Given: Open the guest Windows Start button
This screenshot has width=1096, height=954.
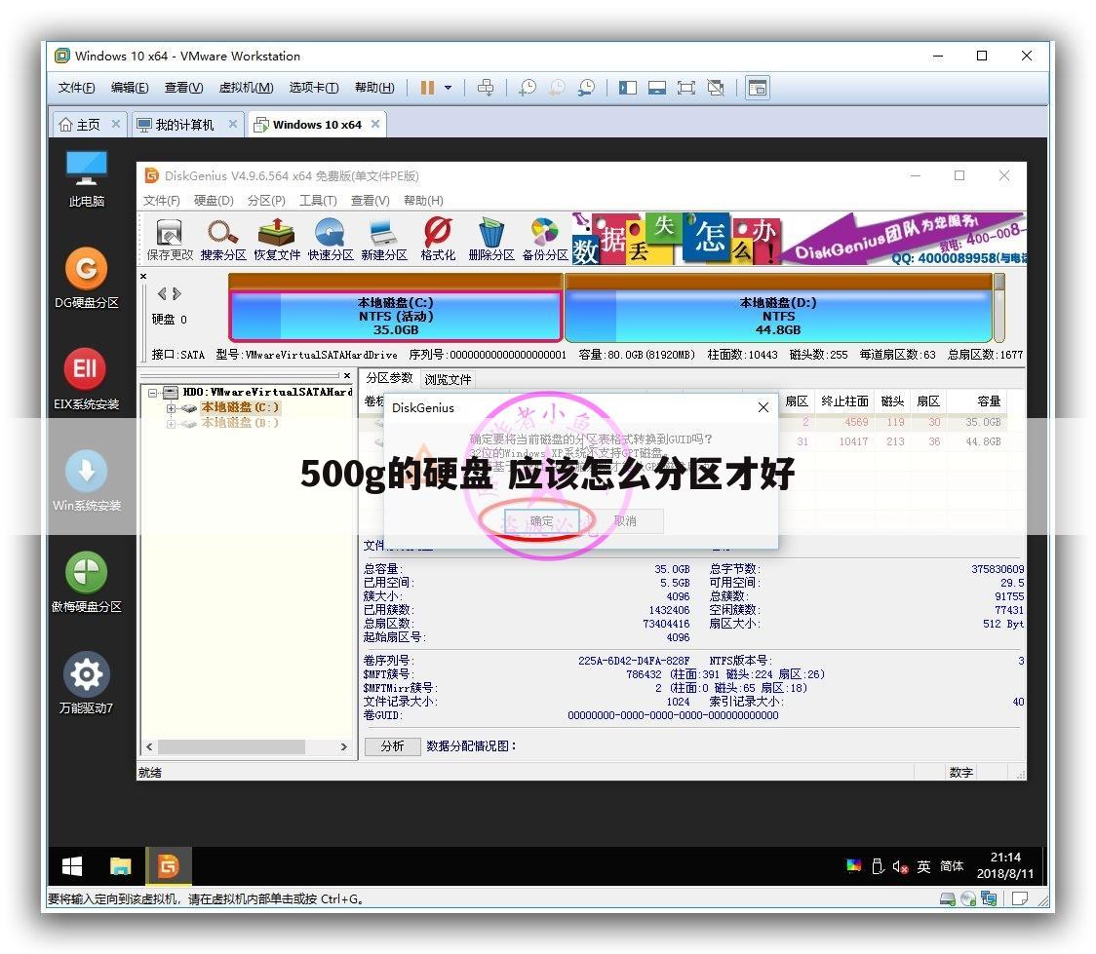Looking at the screenshot, I should (72, 866).
